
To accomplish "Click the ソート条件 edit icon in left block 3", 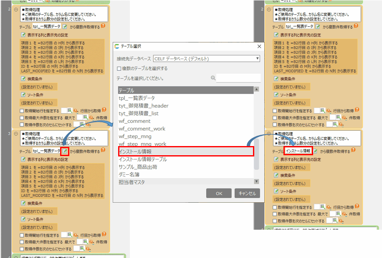I will pos(24,219).
